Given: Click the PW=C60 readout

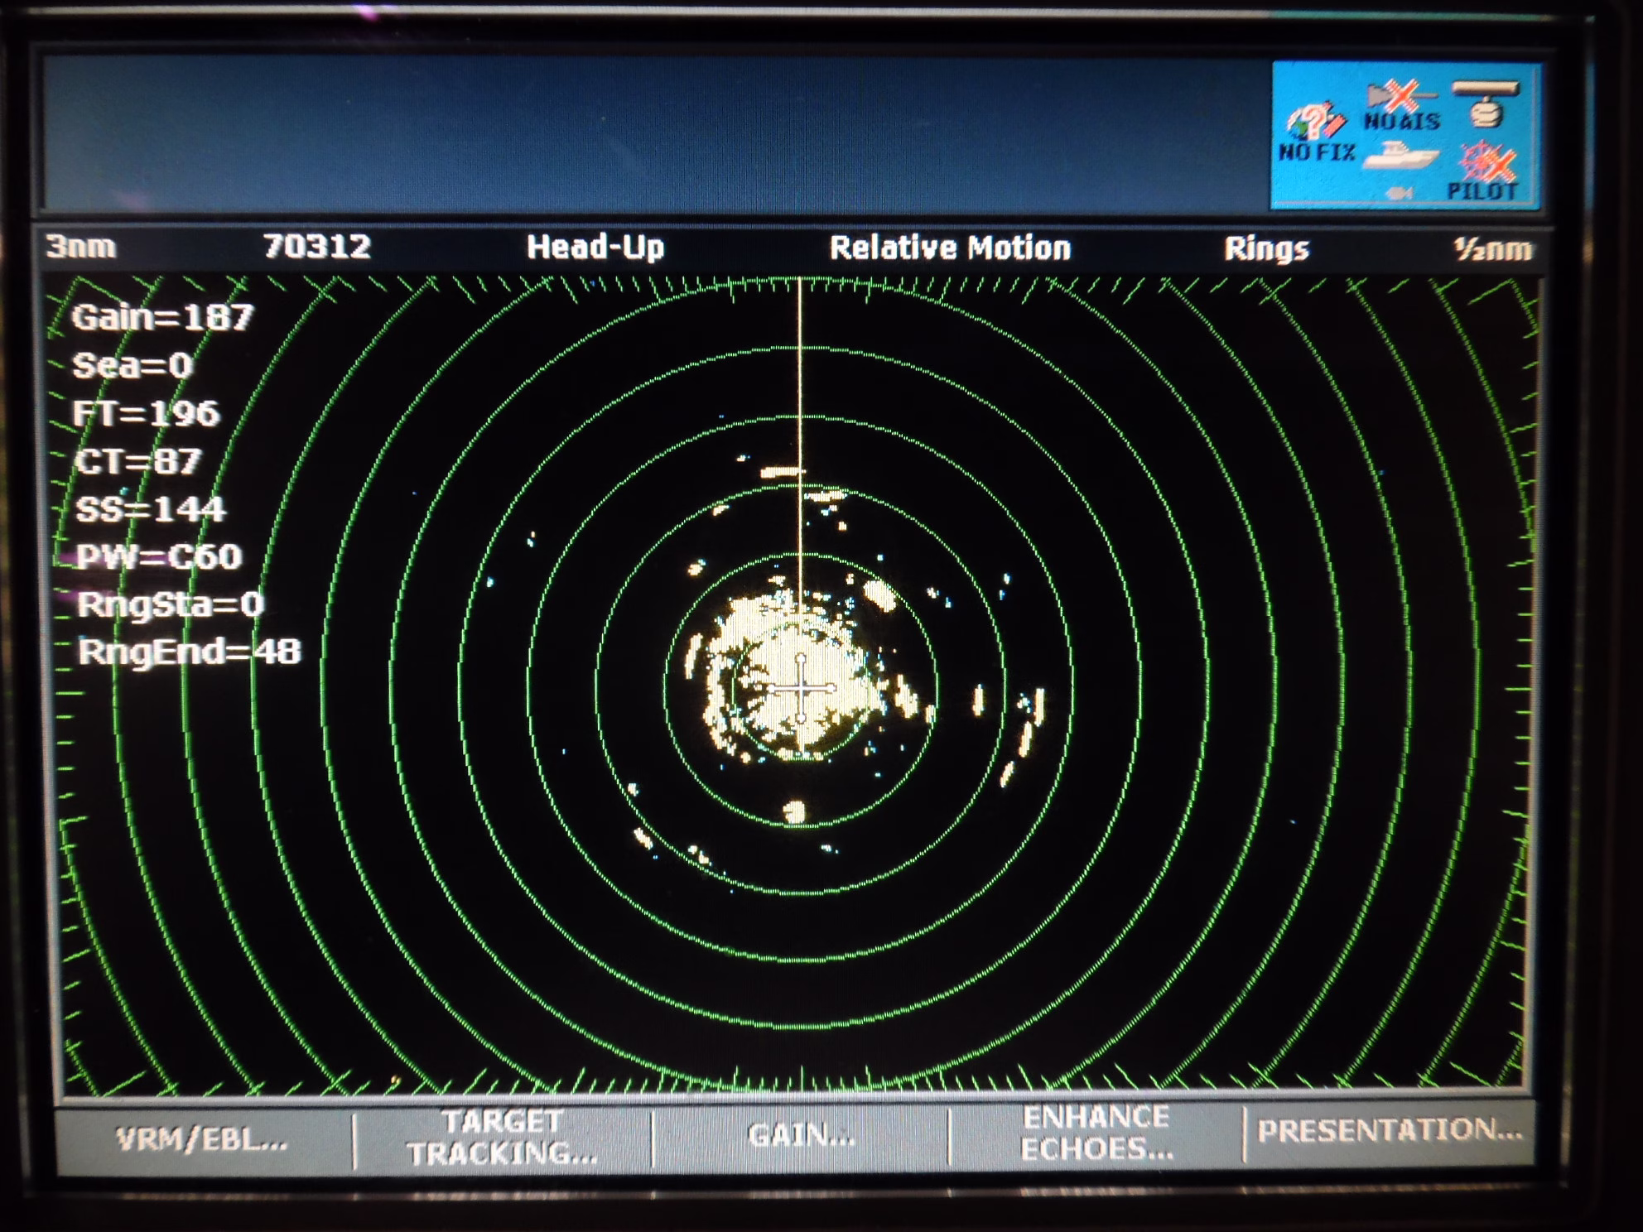Looking at the screenshot, I should point(159,556).
